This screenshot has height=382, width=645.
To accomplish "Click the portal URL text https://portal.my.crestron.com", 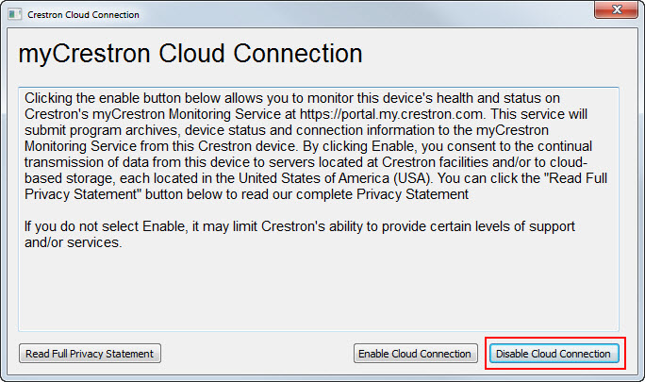I will pos(390,114).
